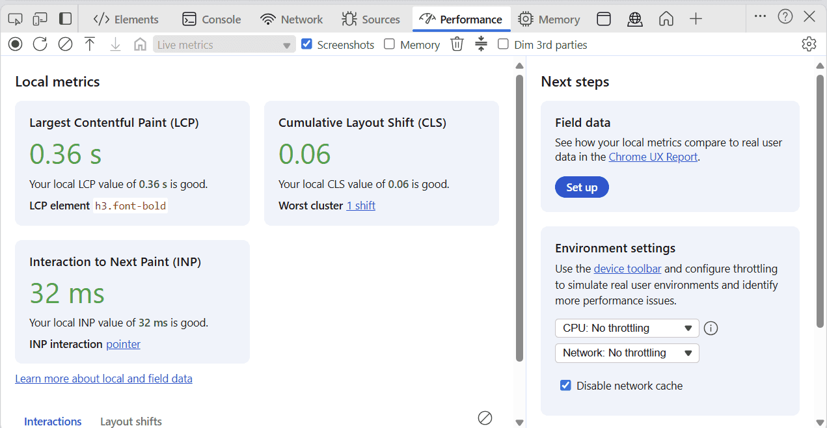
Task: Click the upload profile arrow icon
Action: point(90,44)
